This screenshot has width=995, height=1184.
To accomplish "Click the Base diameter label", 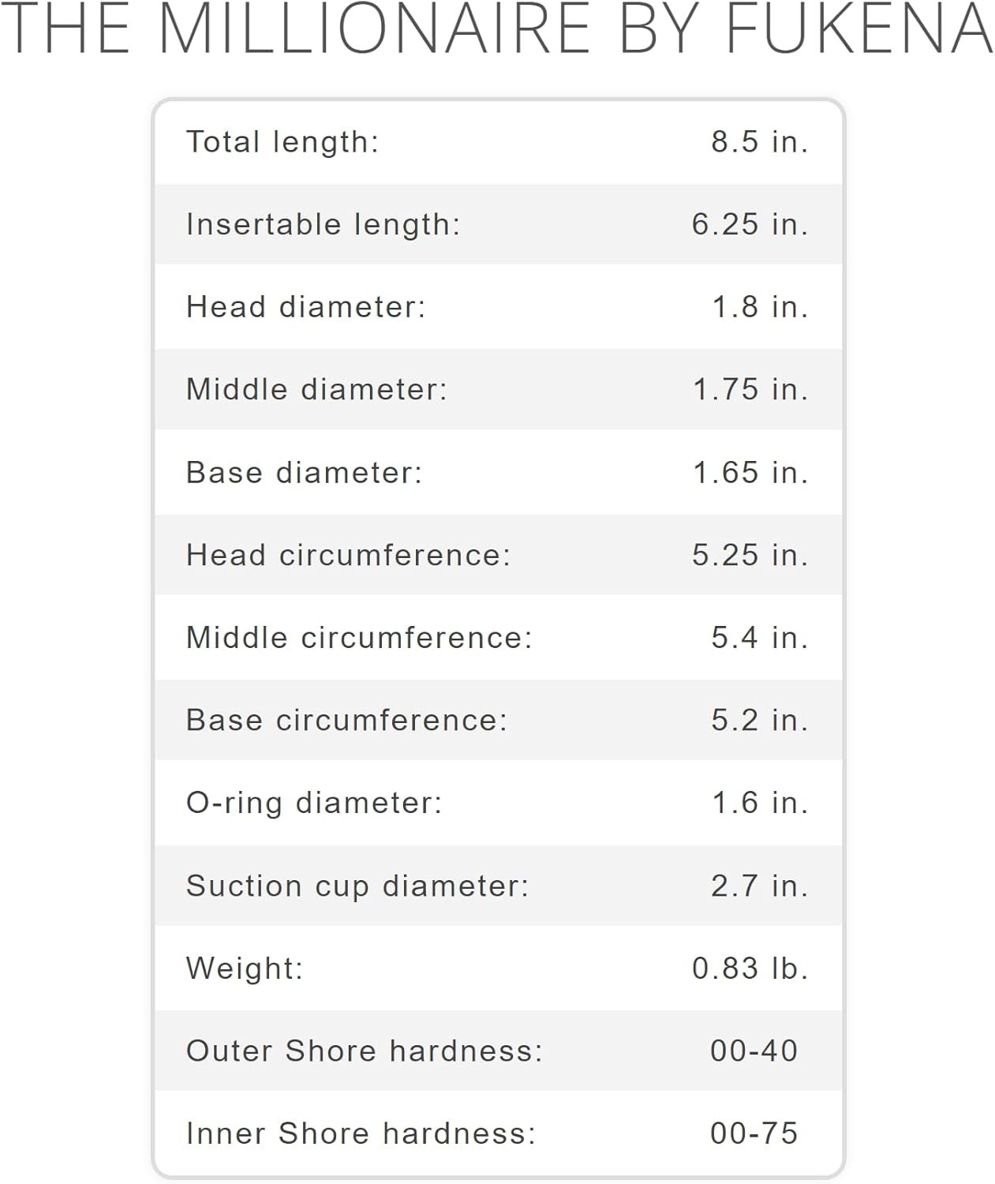I will tap(305, 473).
